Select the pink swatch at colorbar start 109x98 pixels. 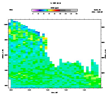tap(33, 10)
